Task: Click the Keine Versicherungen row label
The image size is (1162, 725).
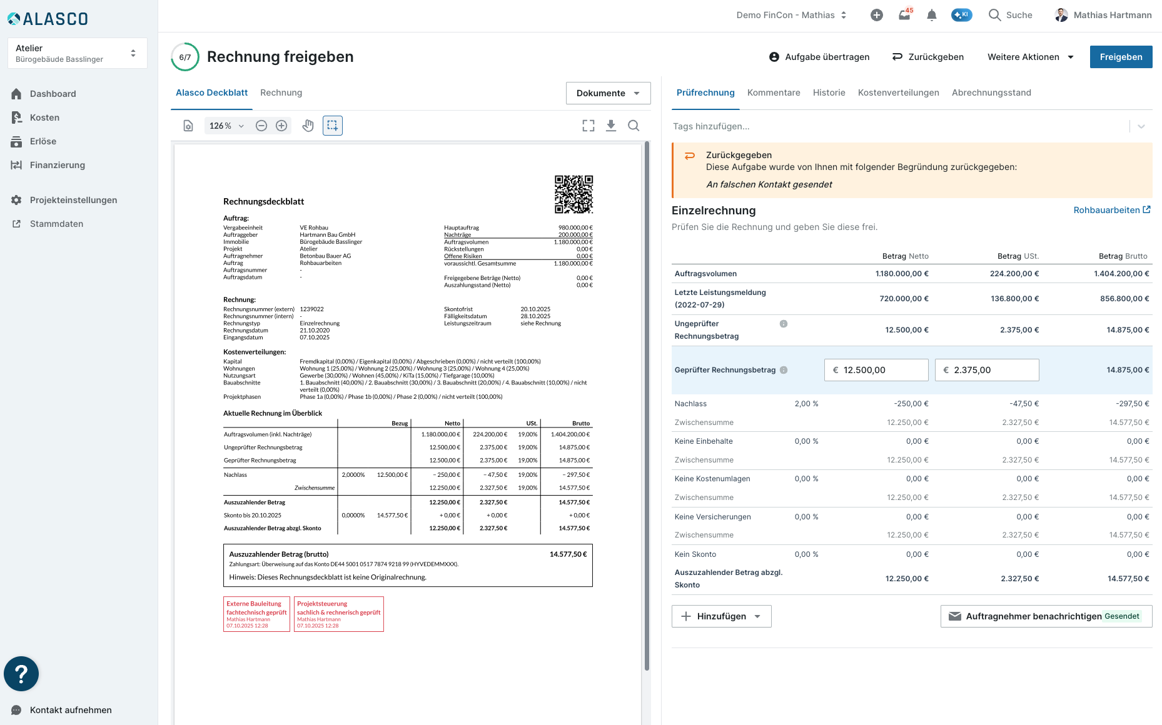Action: [712, 517]
